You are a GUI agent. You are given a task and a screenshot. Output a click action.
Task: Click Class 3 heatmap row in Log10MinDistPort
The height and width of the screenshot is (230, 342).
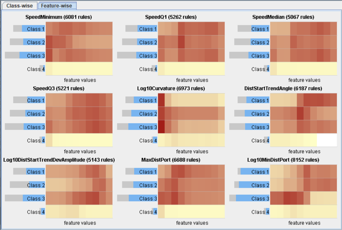(x=303, y=199)
